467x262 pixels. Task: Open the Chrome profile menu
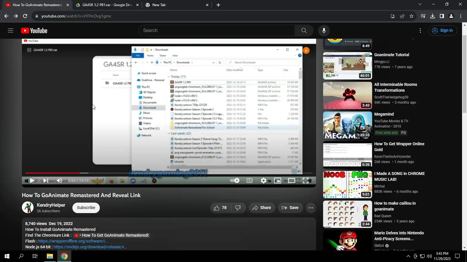tap(451, 16)
